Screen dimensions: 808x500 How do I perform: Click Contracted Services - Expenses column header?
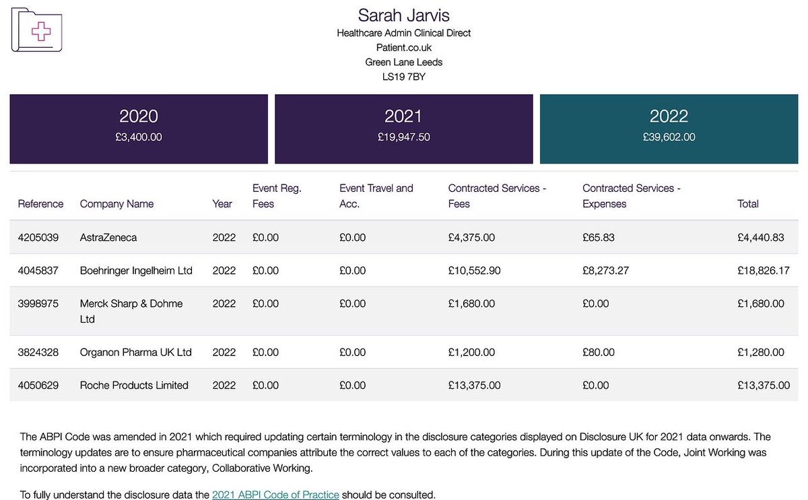point(631,196)
